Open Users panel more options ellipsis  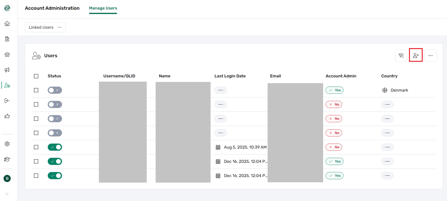(x=431, y=56)
